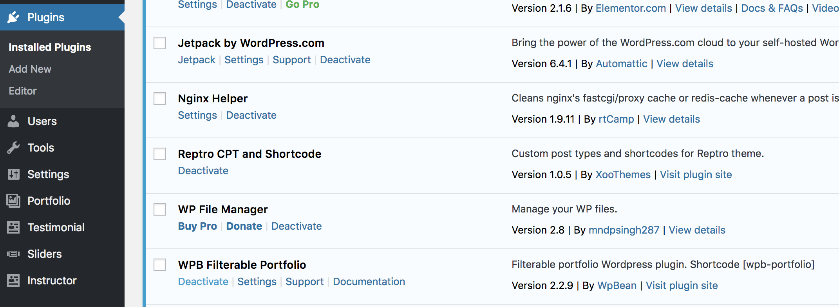The height and width of the screenshot is (307, 839).
Task: Open Docs & FAQs link
Action: (772, 8)
